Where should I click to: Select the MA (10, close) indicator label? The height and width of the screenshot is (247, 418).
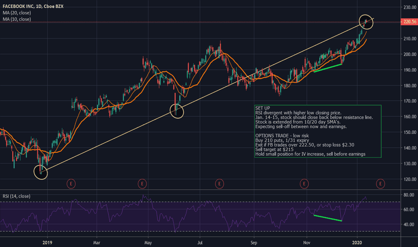tap(17, 19)
